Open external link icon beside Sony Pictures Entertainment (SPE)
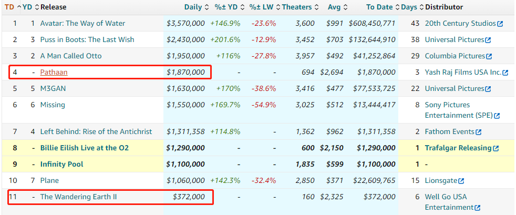The image size is (516, 215). 497,116
